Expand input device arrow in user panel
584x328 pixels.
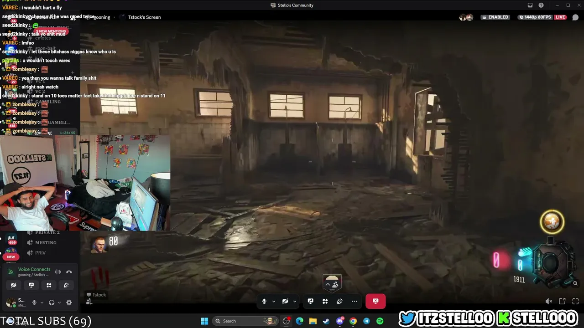pyautogui.click(x=42, y=302)
